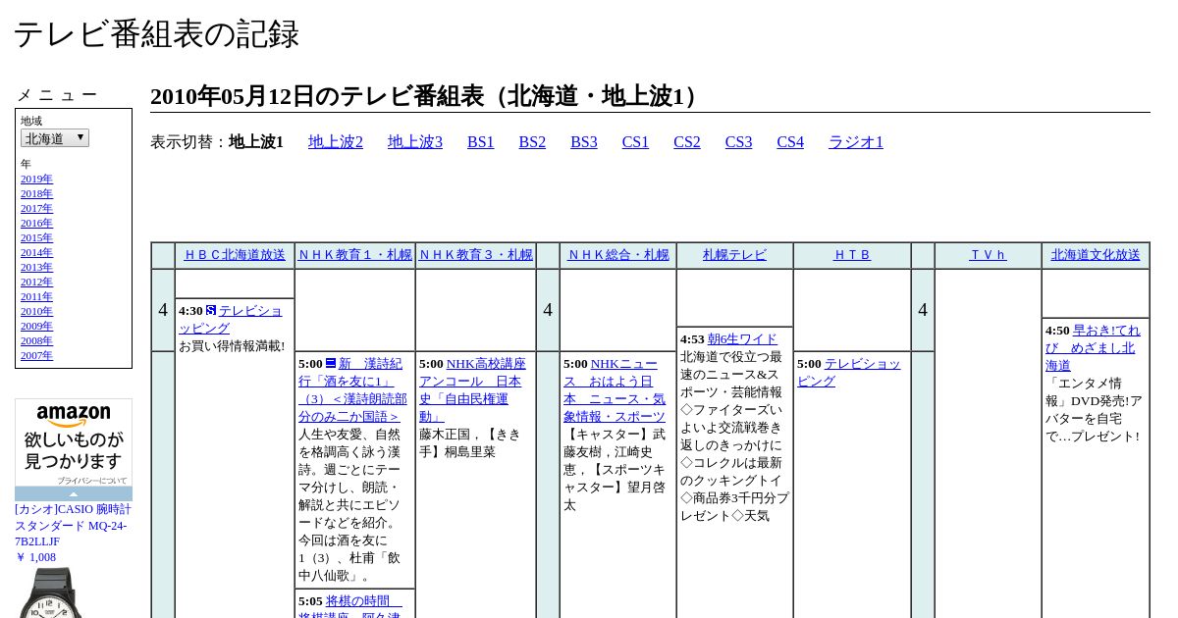Switch to the 地上波2 tab
The height and width of the screenshot is (618, 1178).
(x=336, y=142)
